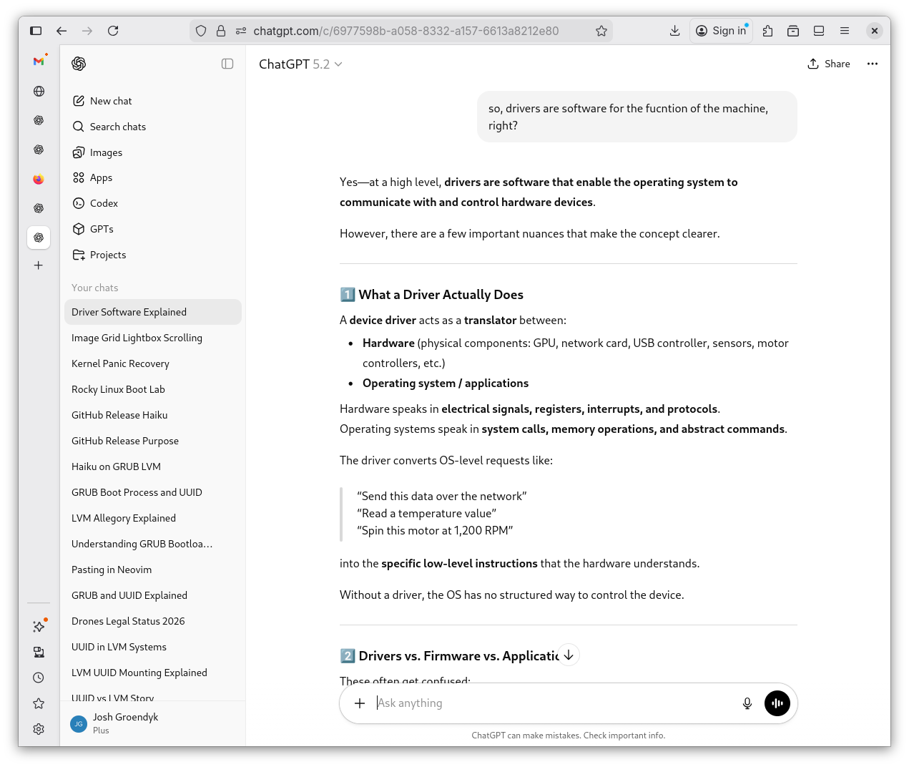The height and width of the screenshot is (767, 909).
Task: Open Josh Groendyk account menu
Action: click(125, 723)
